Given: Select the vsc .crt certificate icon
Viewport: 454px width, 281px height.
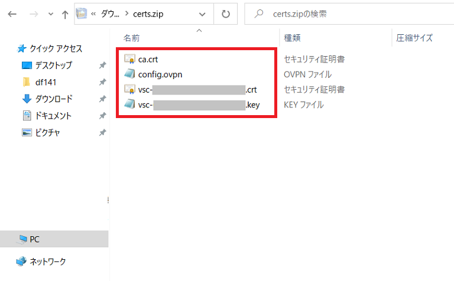Looking at the screenshot, I should [131, 90].
